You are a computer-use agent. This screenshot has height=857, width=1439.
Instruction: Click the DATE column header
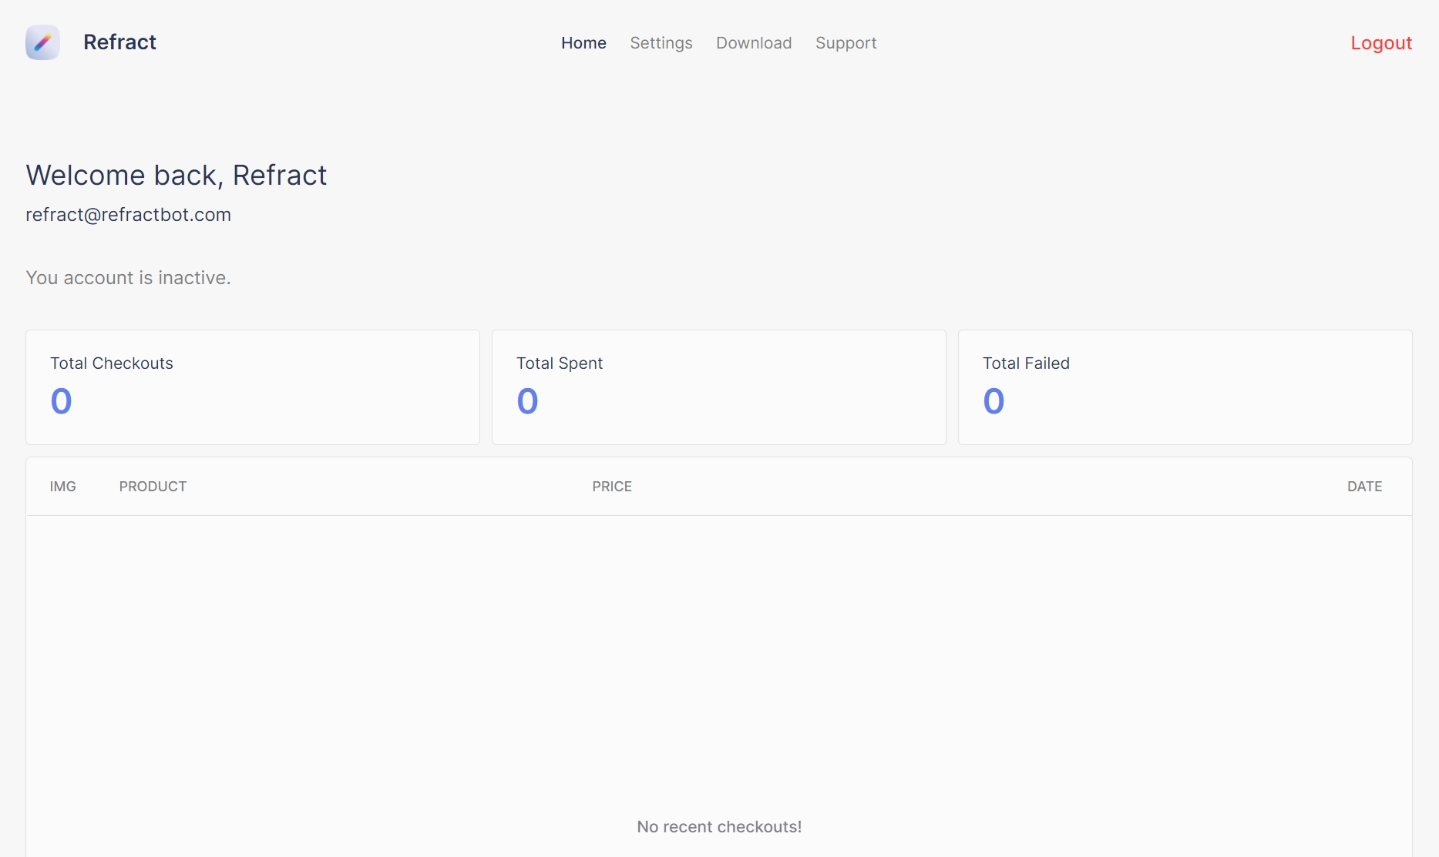(x=1364, y=487)
